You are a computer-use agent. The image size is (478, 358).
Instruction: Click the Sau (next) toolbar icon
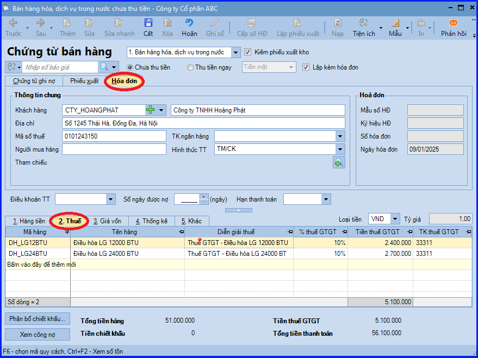pos(41,23)
